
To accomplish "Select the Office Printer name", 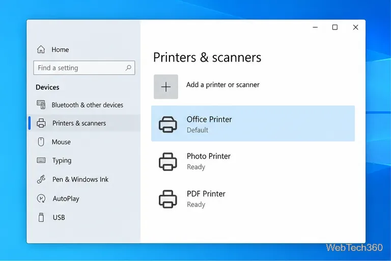I will [209, 119].
